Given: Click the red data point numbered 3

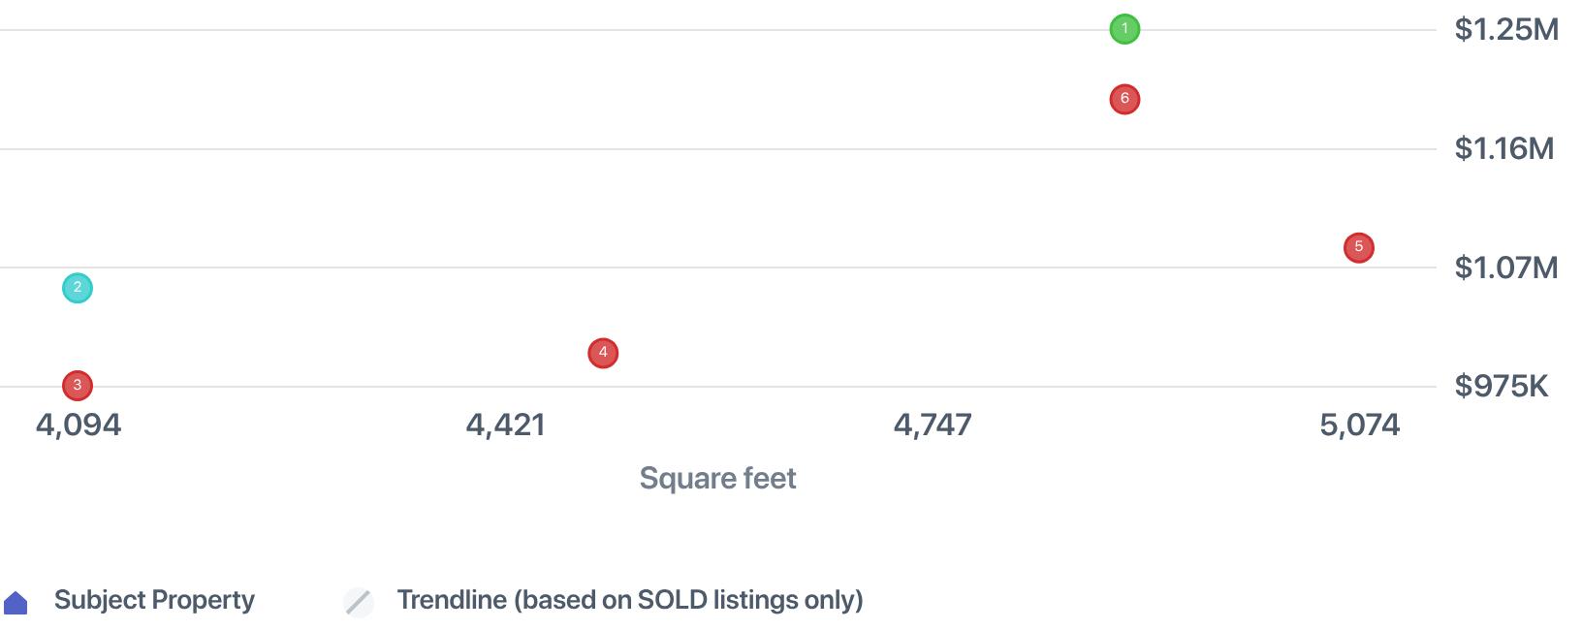Looking at the screenshot, I should pyautogui.click(x=78, y=386).
